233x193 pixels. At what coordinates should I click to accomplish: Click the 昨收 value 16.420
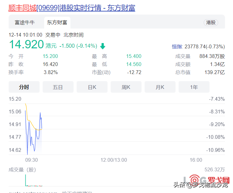50,64
